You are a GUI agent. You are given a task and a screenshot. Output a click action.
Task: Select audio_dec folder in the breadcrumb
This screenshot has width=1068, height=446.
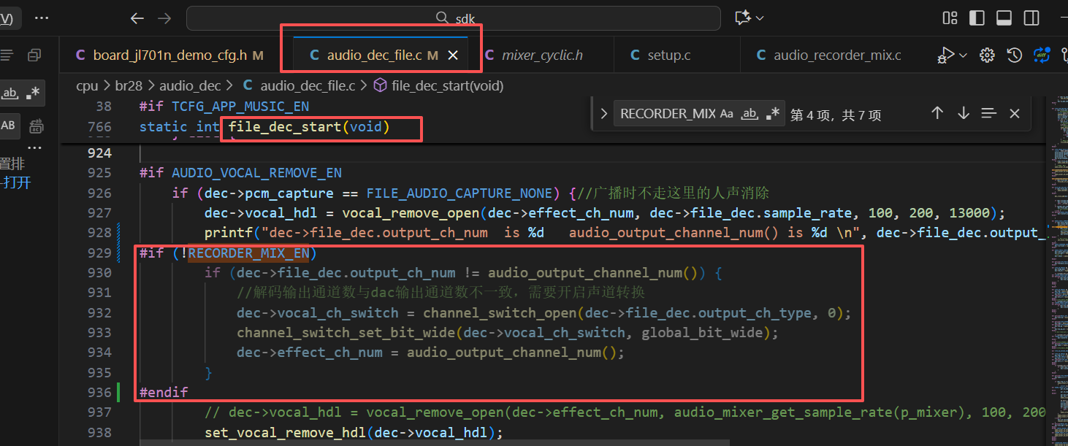[190, 86]
